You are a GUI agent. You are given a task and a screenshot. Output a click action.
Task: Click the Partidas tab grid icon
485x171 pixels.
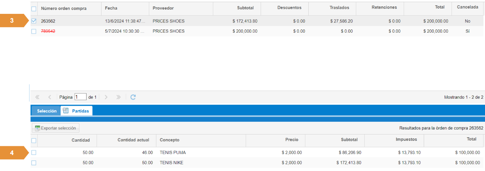coord(66,111)
